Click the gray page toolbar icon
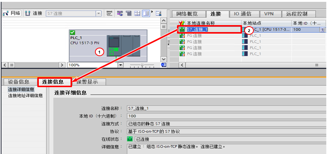This screenshot has width=327, height=154. (x=129, y=13)
